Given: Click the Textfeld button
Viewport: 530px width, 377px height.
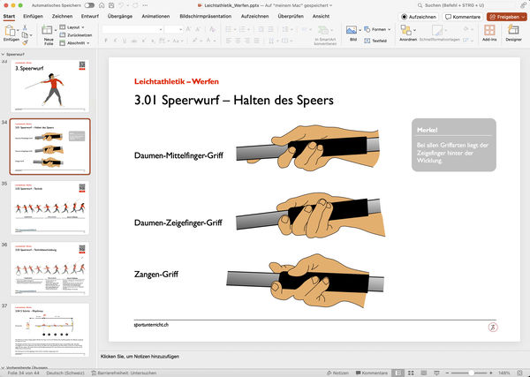Looking at the screenshot, I should click(375, 41).
